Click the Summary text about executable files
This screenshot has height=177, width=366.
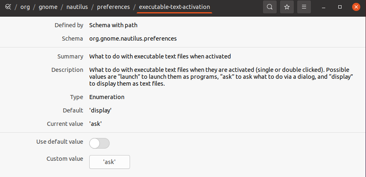coord(160,56)
